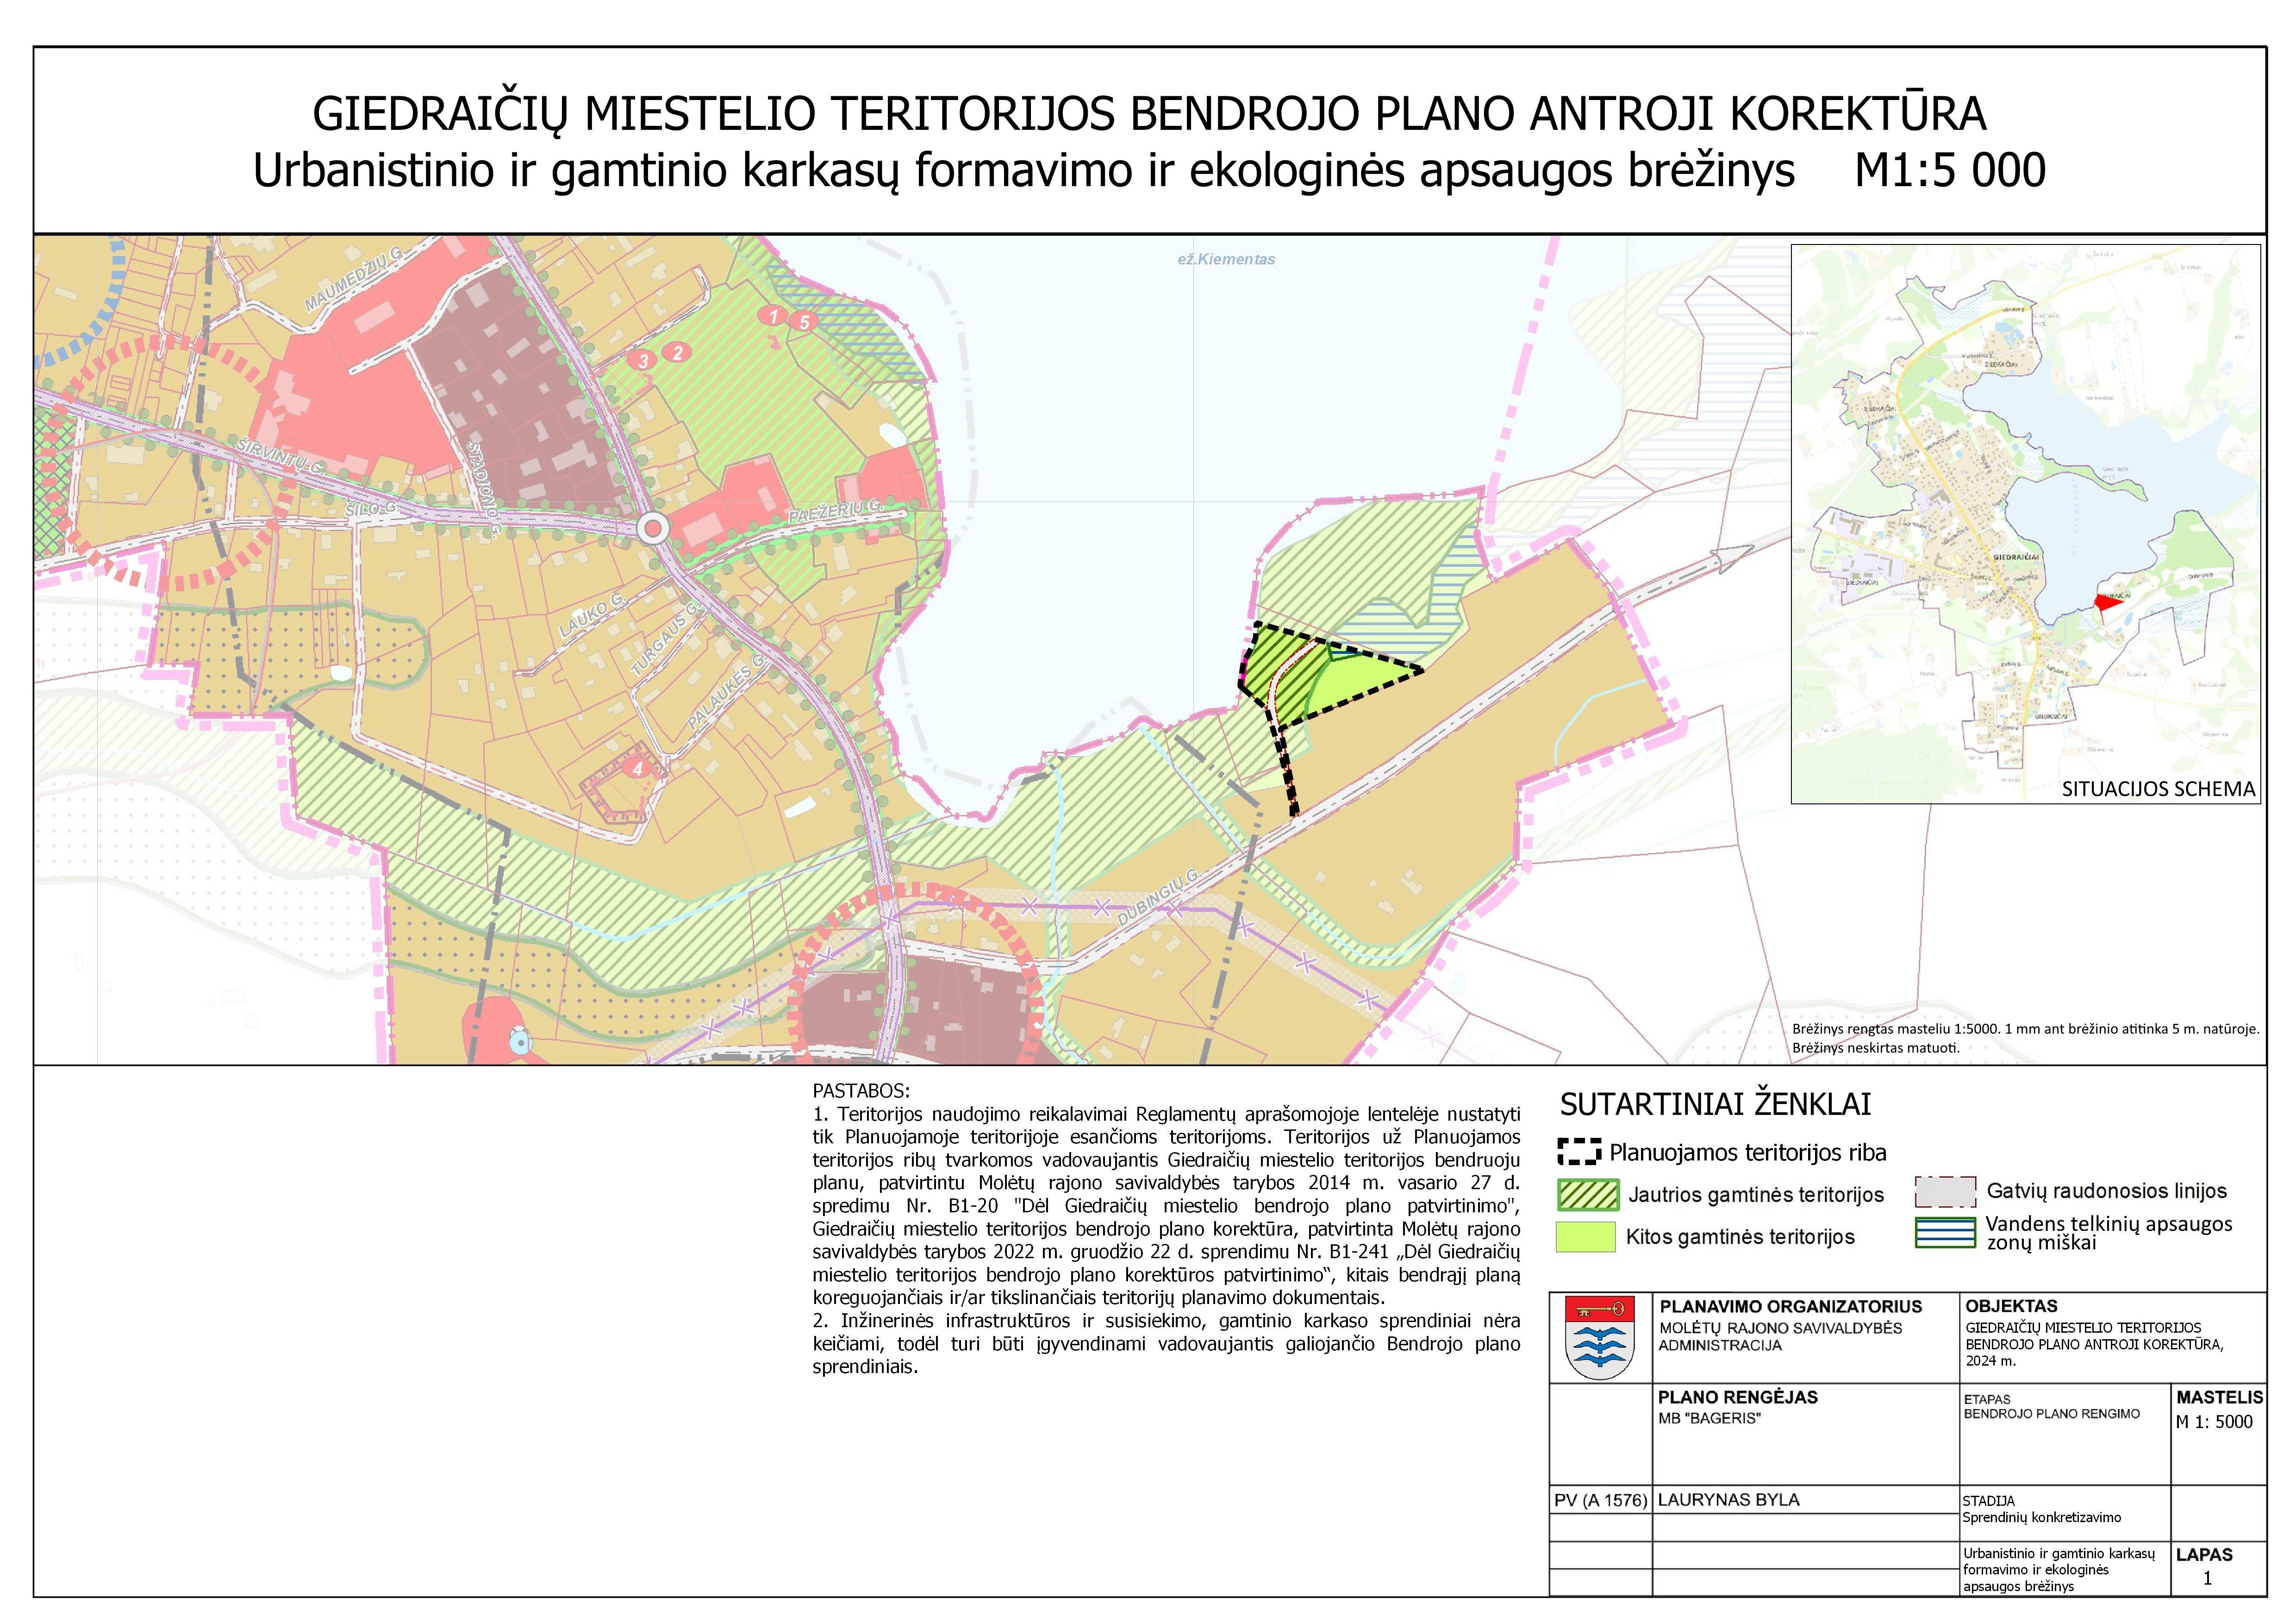
Task: Click the ŠILO G. street label
Action: 370,509
